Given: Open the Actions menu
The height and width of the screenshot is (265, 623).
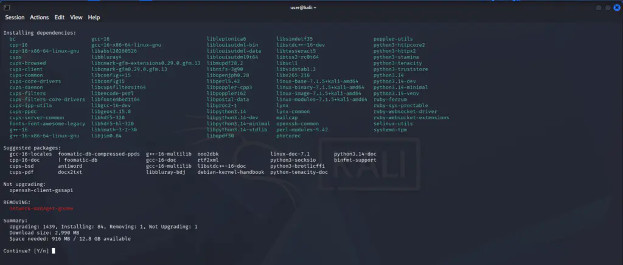Looking at the screenshot, I should (x=40, y=18).
